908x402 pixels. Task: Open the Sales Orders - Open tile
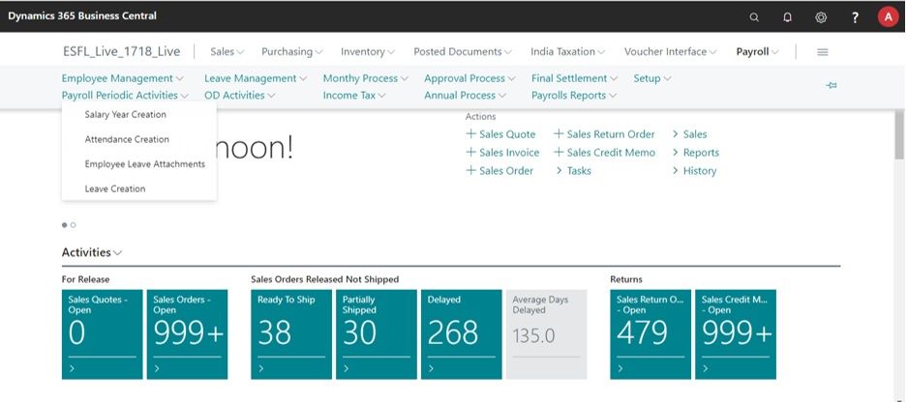187,334
